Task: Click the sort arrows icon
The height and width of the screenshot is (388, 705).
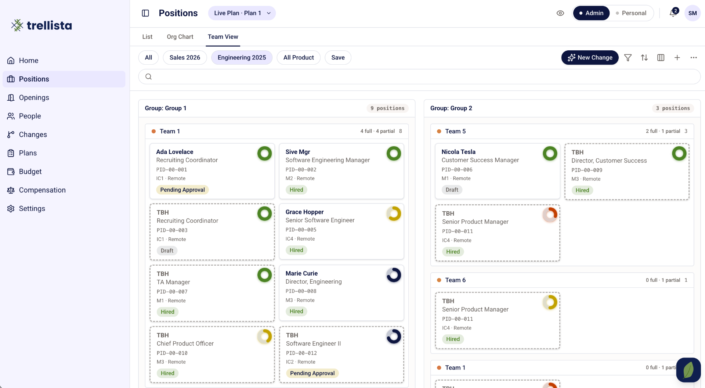Action: pyautogui.click(x=644, y=58)
